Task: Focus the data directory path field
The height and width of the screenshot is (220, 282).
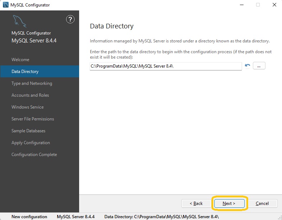Action: [165, 66]
